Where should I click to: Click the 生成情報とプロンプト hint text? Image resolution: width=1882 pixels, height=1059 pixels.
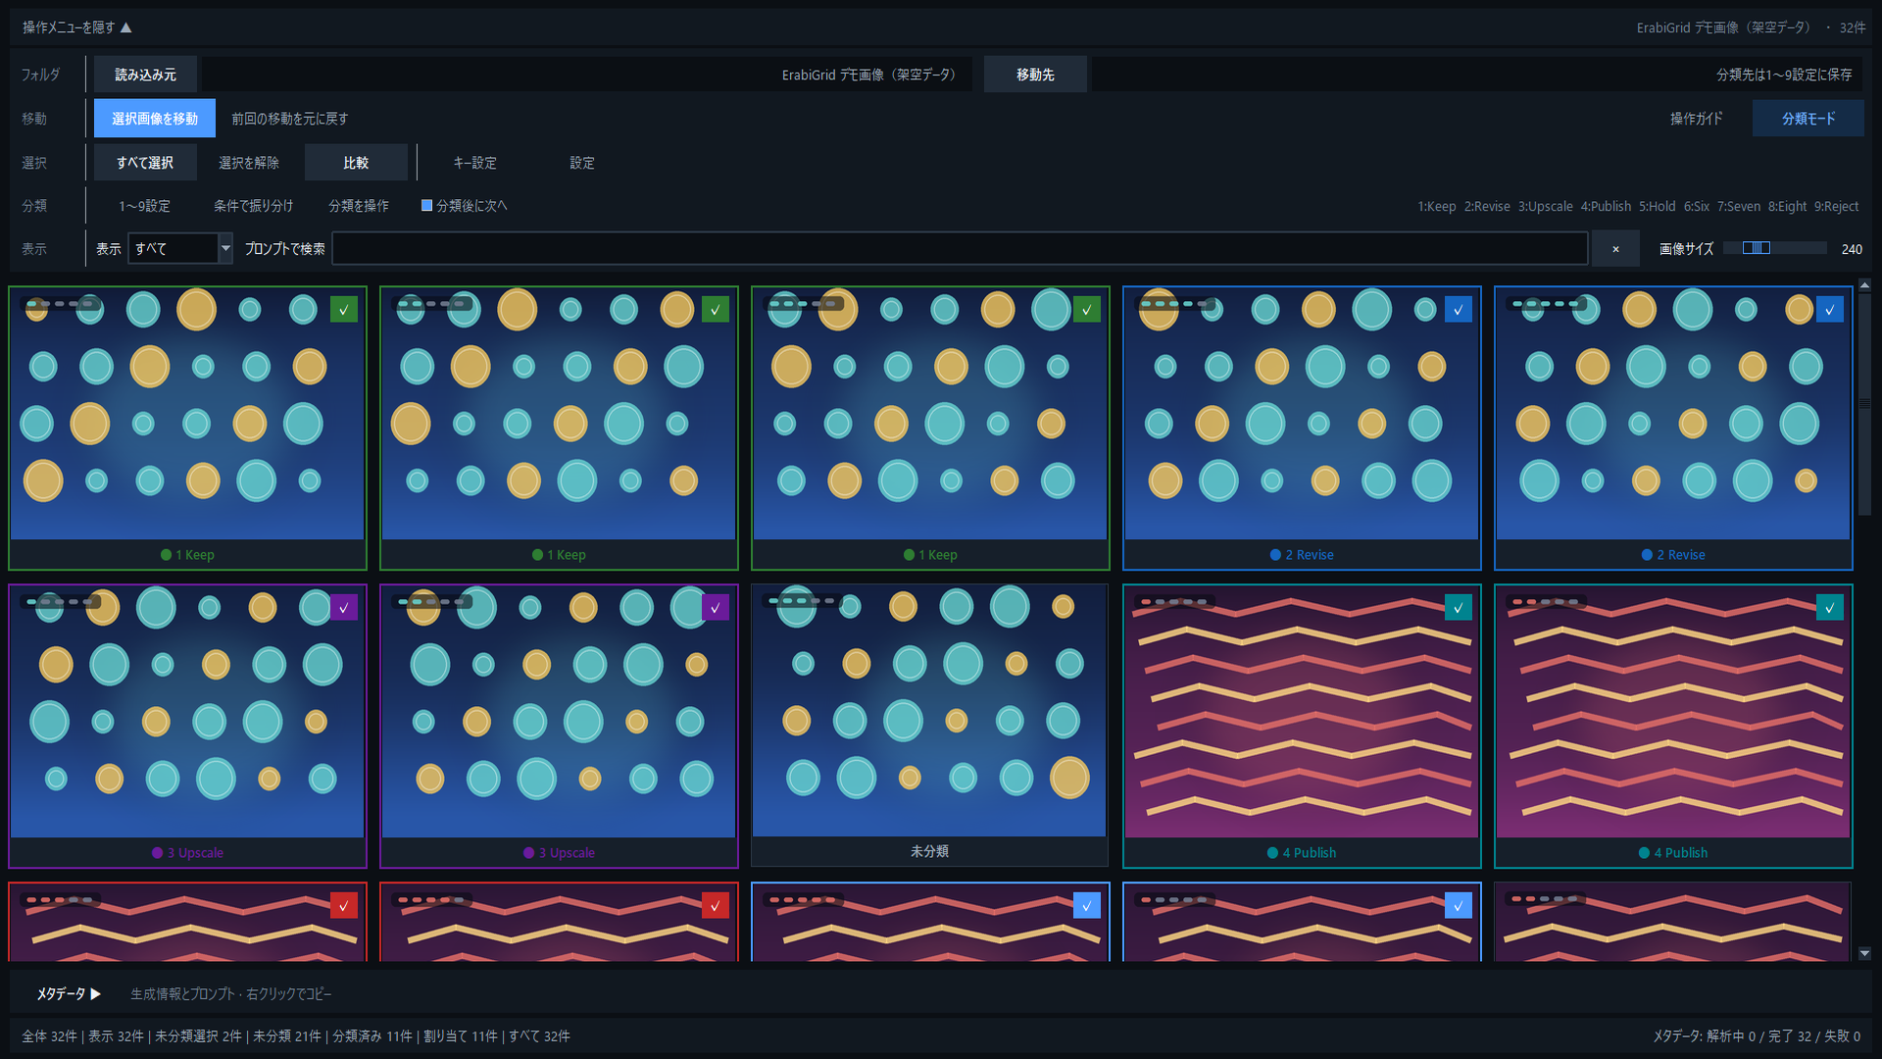[x=231, y=994]
